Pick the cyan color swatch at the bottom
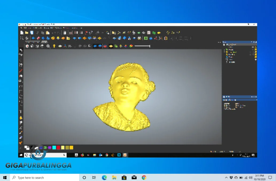This screenshot has height=181, width=276. pos(54,147)
